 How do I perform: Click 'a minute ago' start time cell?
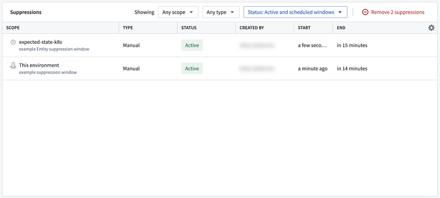(312, 69)
